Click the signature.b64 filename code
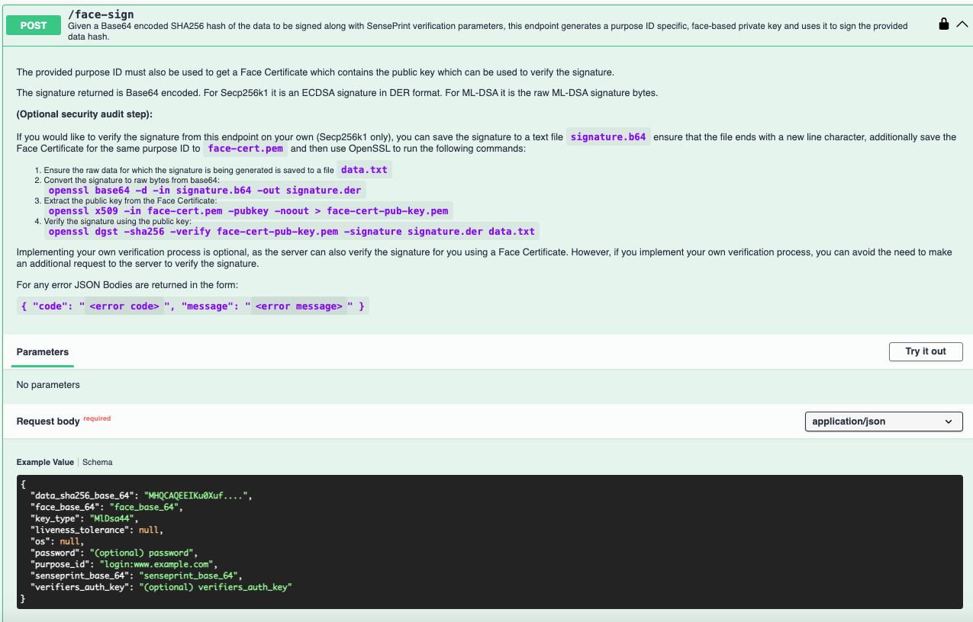The width and height of the screenshot is (973, 622). click(608, 137)
